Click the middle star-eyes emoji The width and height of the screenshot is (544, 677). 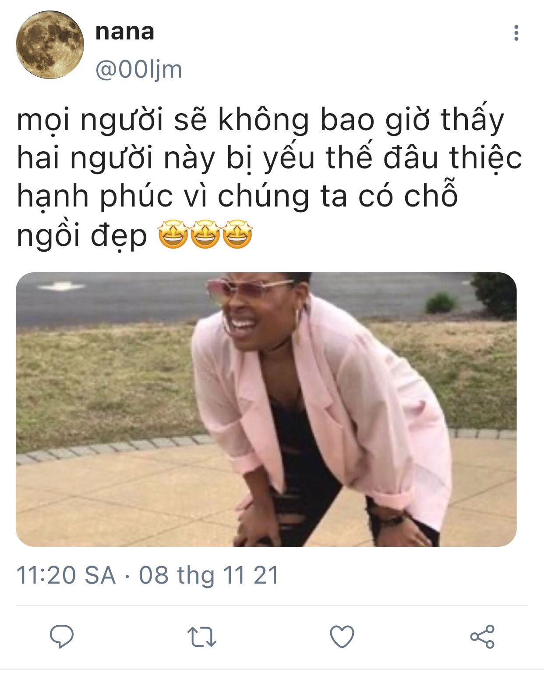click(x=205, y=234)
